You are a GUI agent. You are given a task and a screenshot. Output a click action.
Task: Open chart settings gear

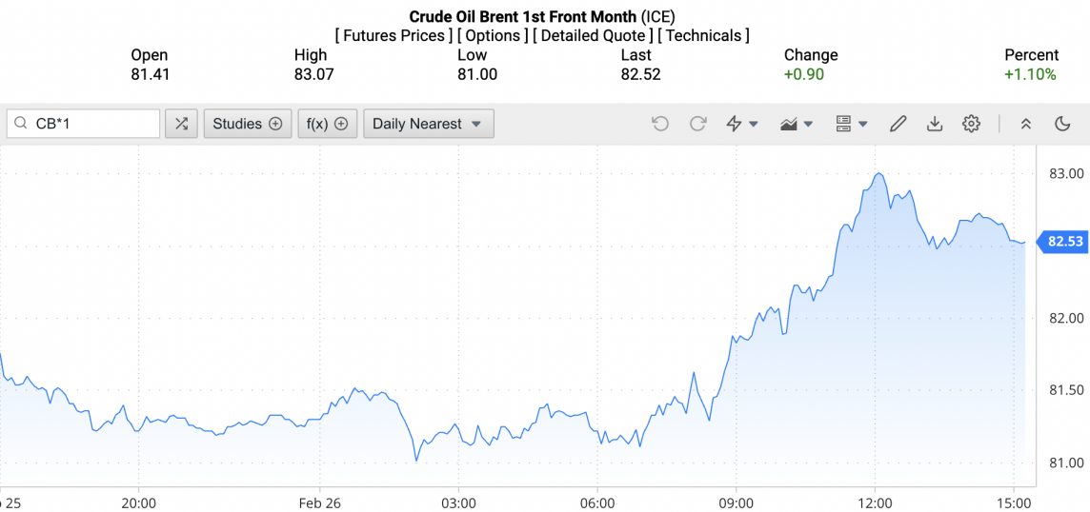[971, 124]
